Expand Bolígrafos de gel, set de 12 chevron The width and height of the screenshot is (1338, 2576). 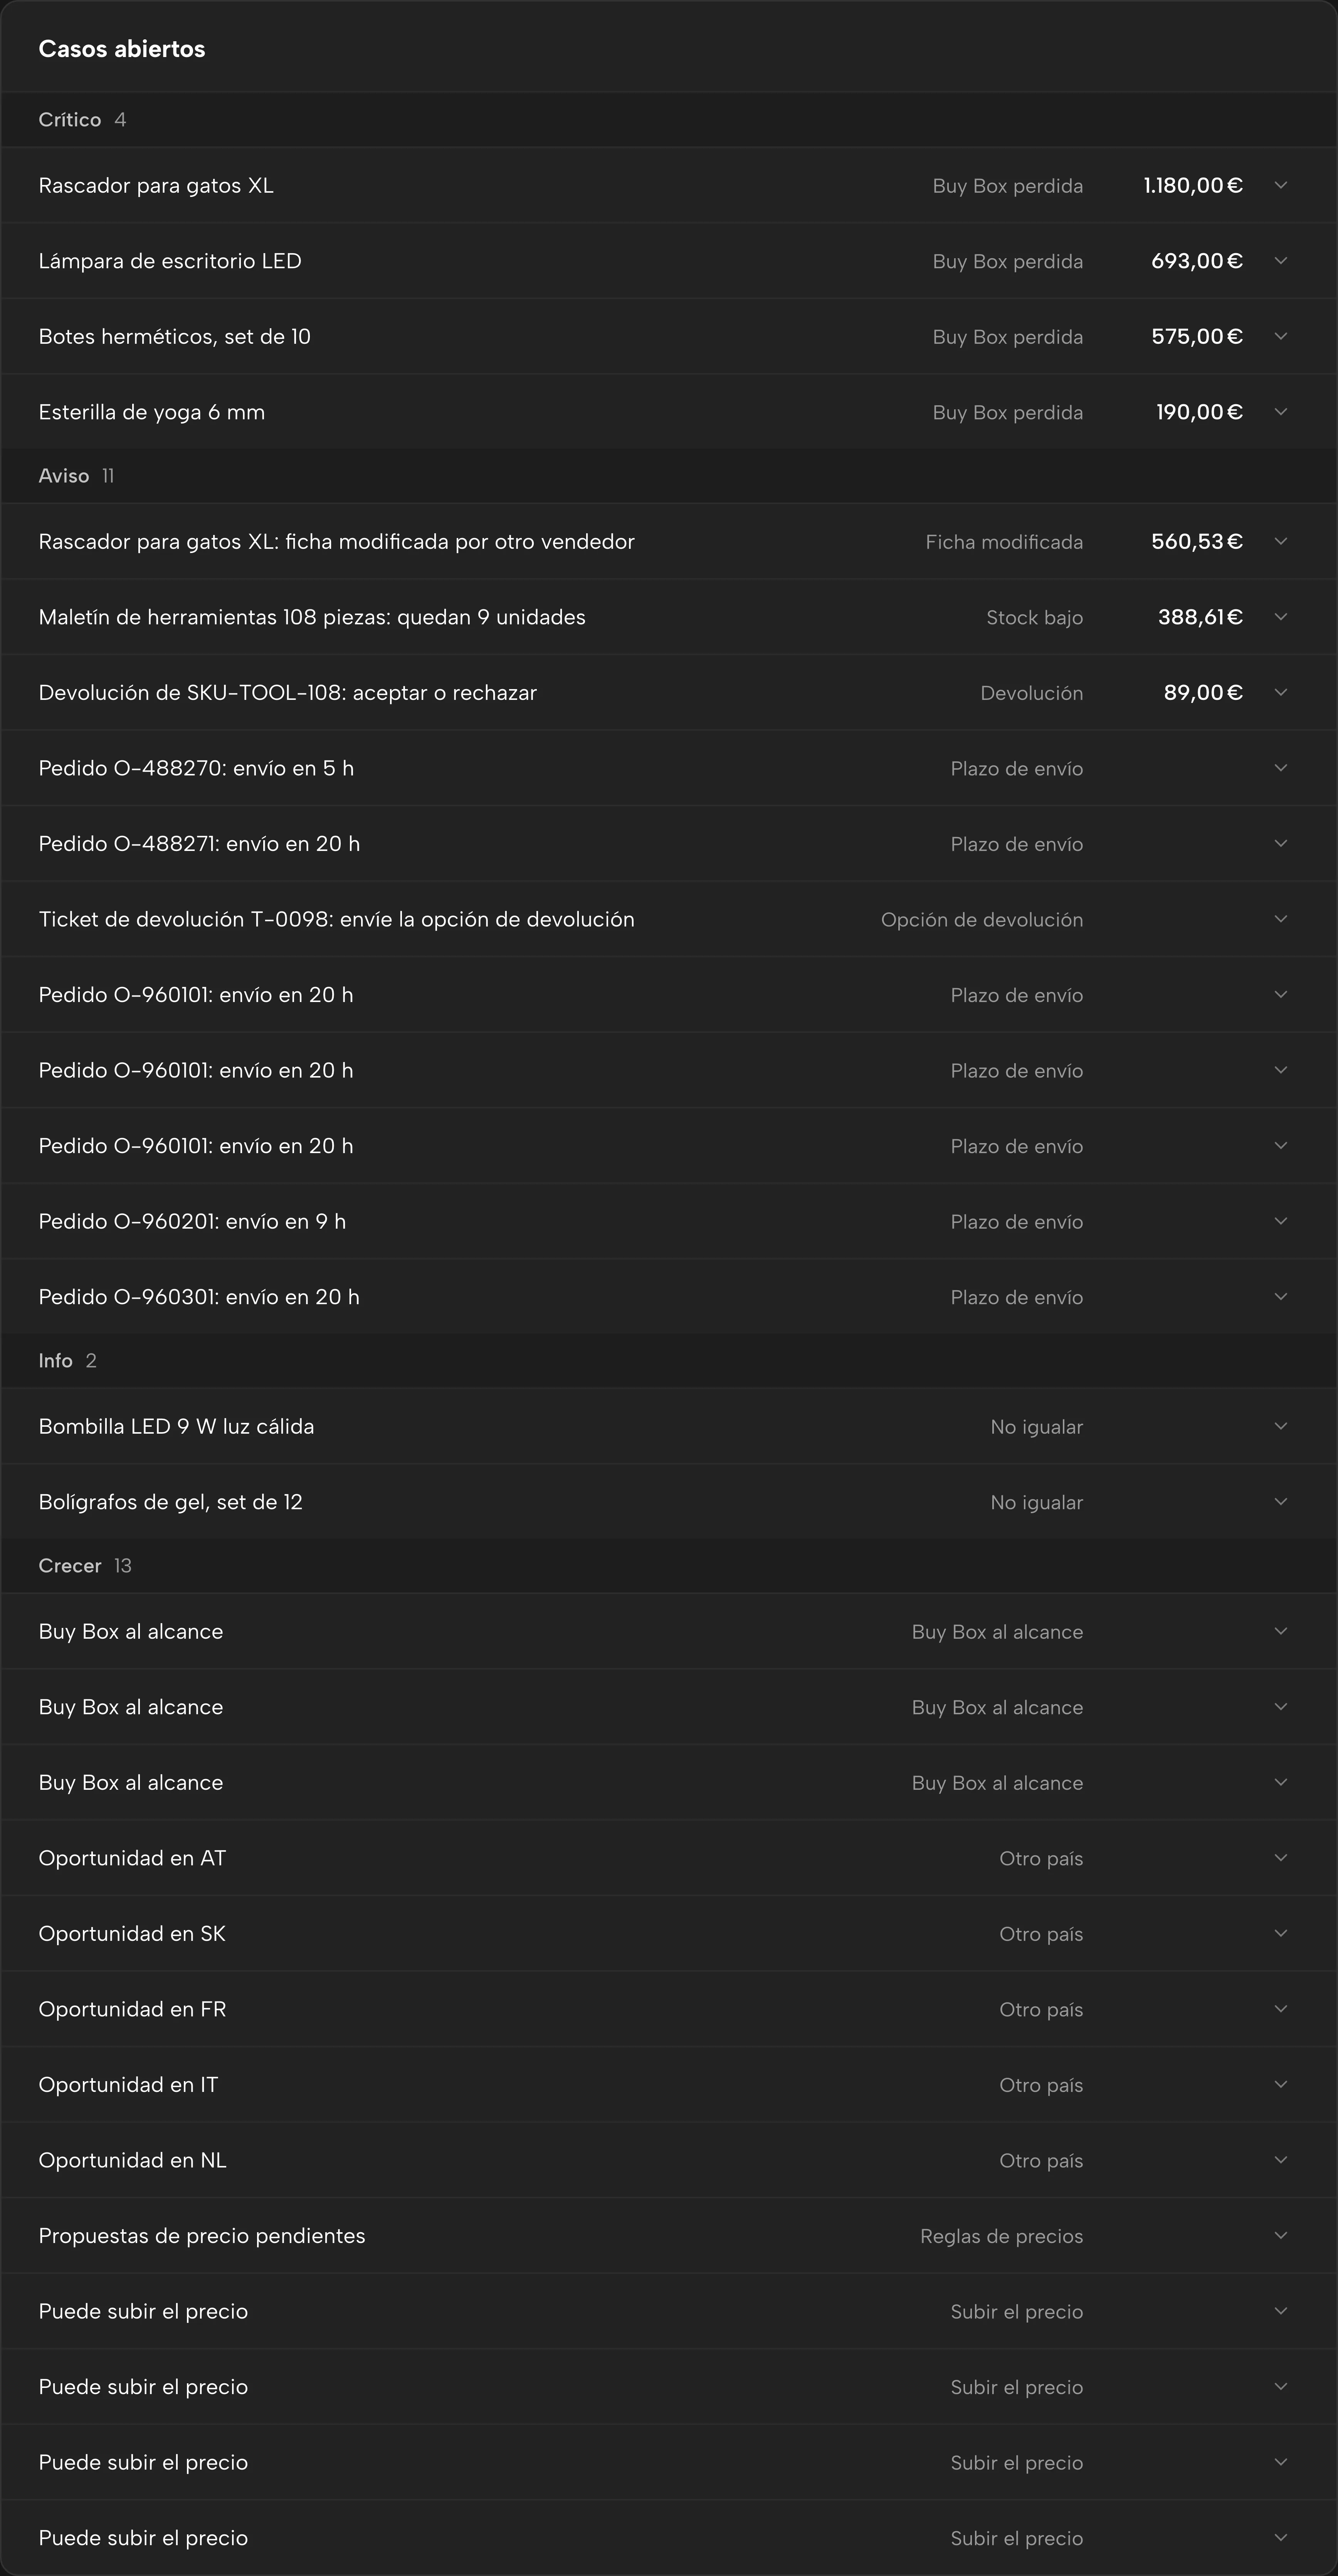pos(1280,1502)
